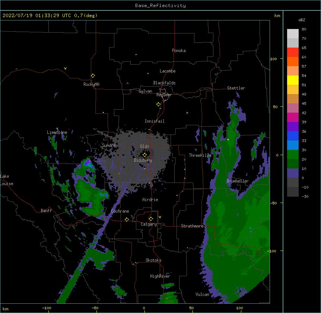Click the yellow V marker northwest of RockyMH
The width and height of the screenshot is (321, 313).
[65, 68]
